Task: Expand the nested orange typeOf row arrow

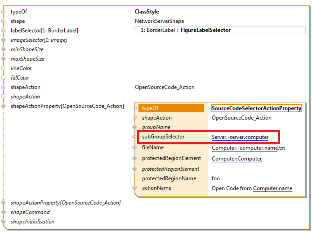Action: click(135, 108)
